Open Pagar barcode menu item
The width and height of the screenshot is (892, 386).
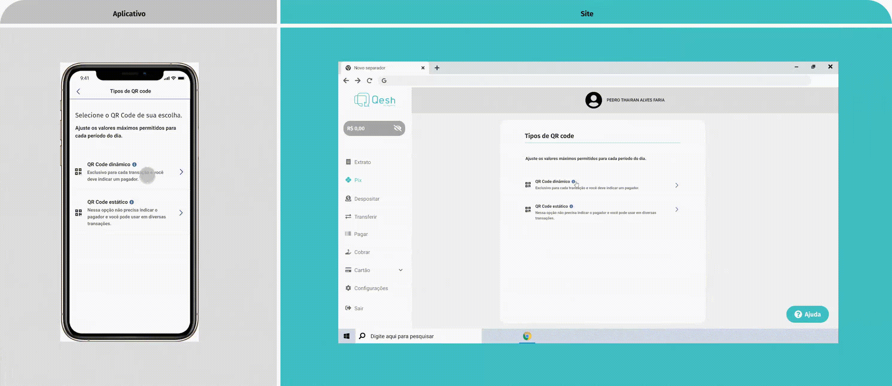360,234
